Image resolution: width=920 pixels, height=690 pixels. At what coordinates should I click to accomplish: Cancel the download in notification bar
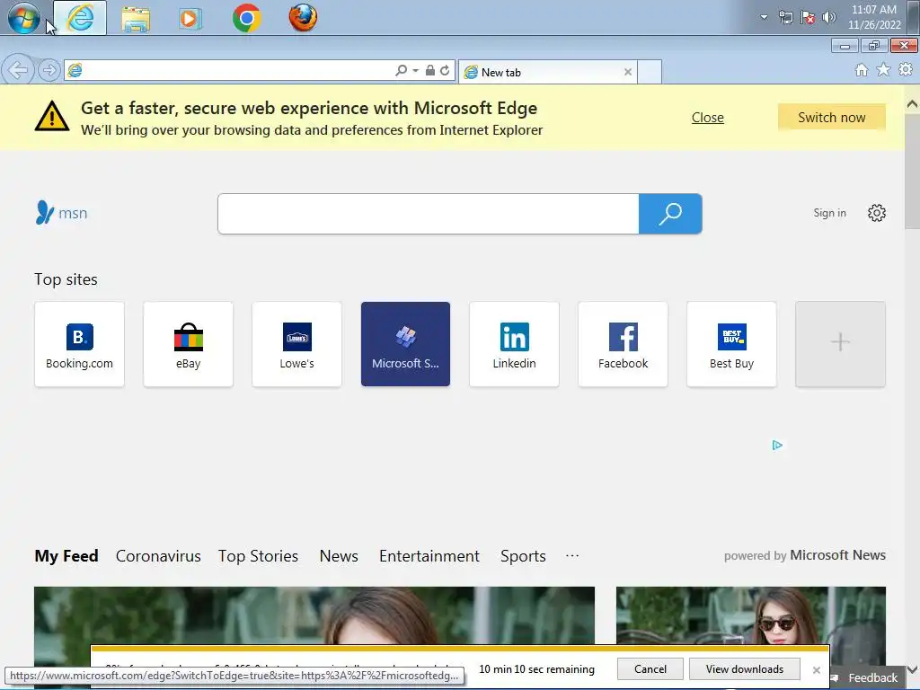650,668
